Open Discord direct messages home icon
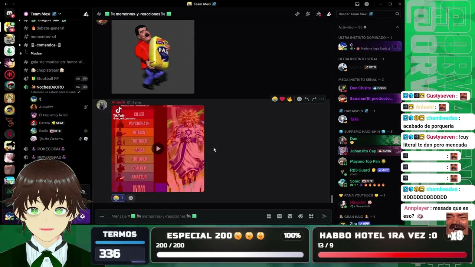 [x=9, y=14]
